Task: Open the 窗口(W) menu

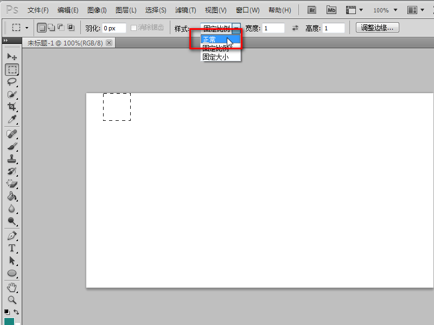Action: [248, 10]
